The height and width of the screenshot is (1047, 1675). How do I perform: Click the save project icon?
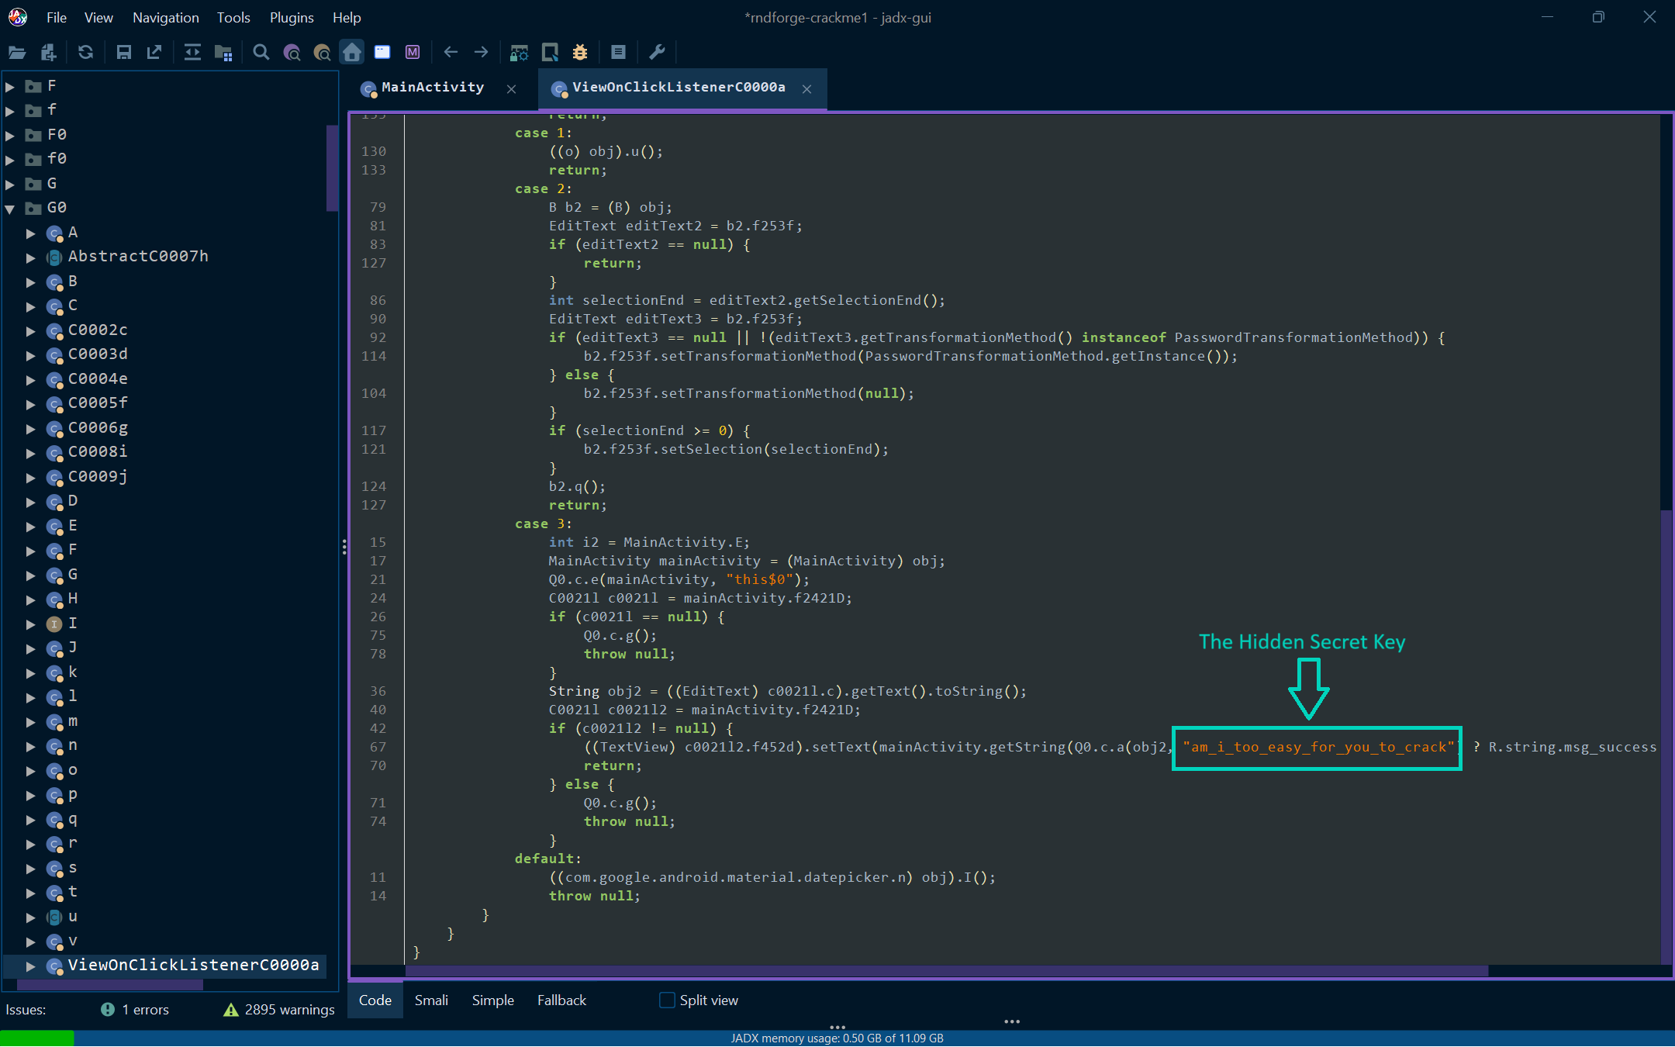pos(123,52)
